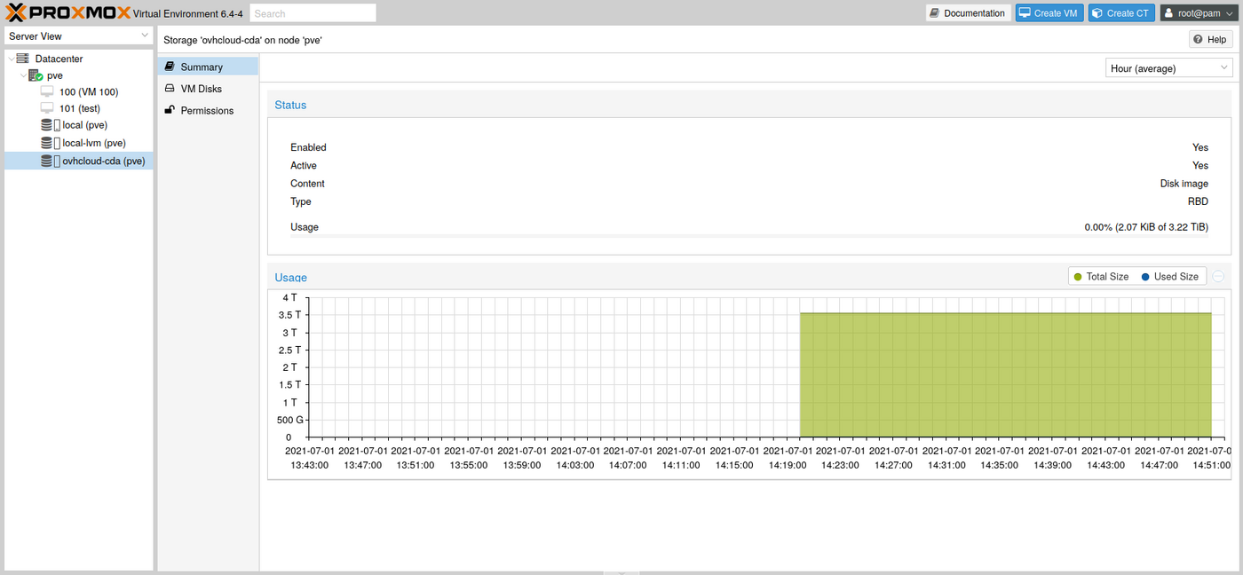This screenshot has width=1243, height=575.
Task: Select the VM 100 monitor icon
Action: [x=47, y=91]
